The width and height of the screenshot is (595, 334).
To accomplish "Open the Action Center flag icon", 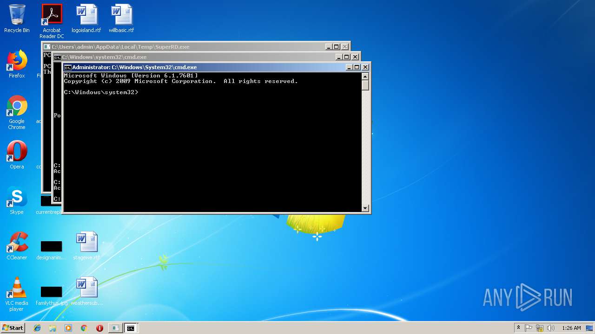I will click(x=529, y=328).
